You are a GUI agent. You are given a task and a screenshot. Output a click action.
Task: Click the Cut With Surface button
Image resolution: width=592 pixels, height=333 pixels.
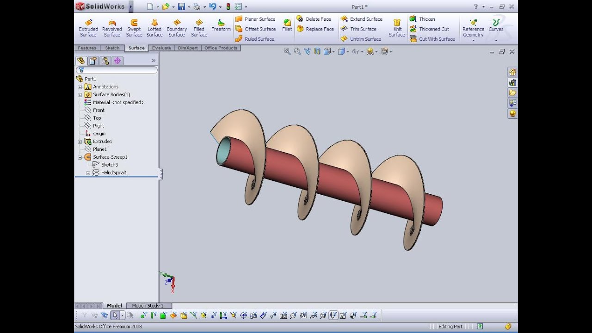pyautogui.click(x=432, y=39)
